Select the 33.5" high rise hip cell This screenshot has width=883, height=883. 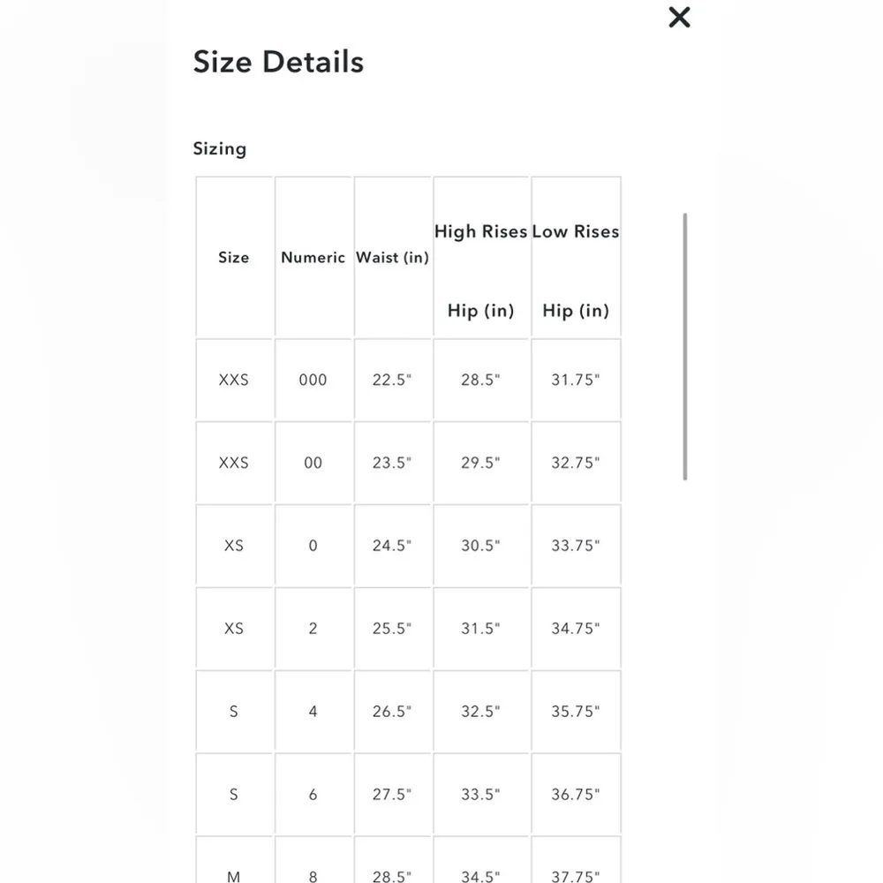pyautogui.click(x=480, y=795)
